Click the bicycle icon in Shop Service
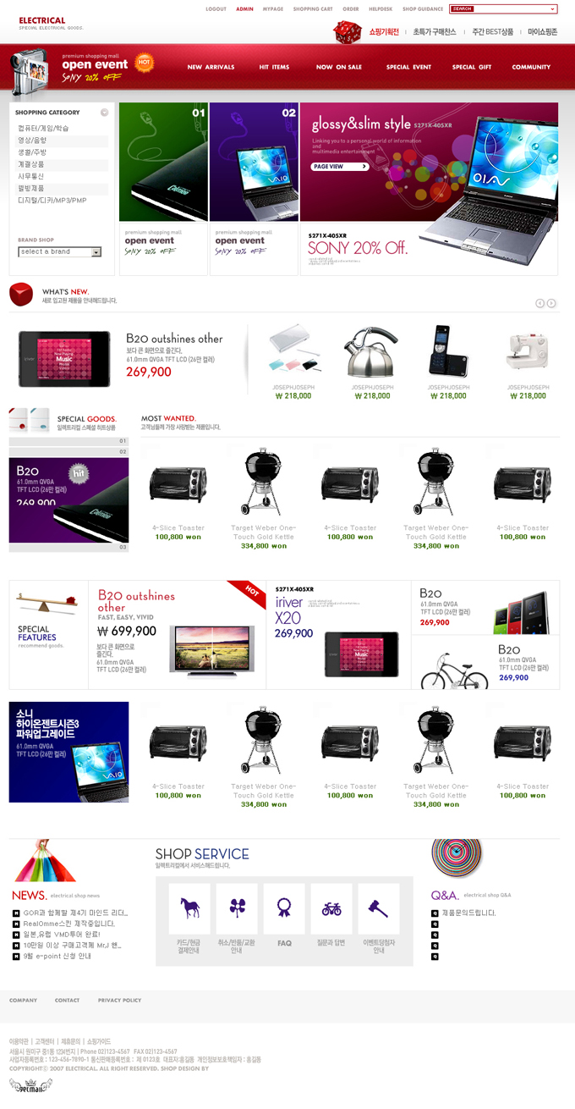The image size is (575, 1109). point(331,908)
